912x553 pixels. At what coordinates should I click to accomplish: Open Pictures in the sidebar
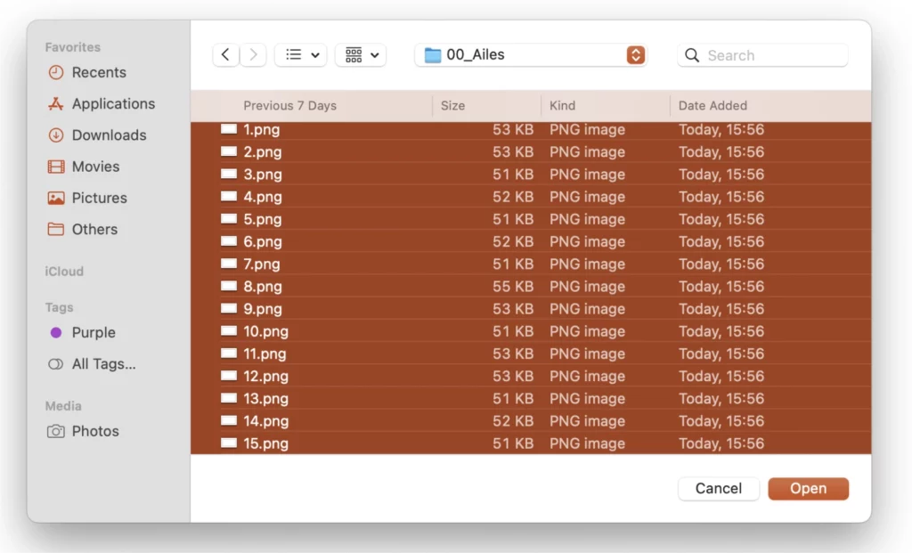(x=87, y=198)
